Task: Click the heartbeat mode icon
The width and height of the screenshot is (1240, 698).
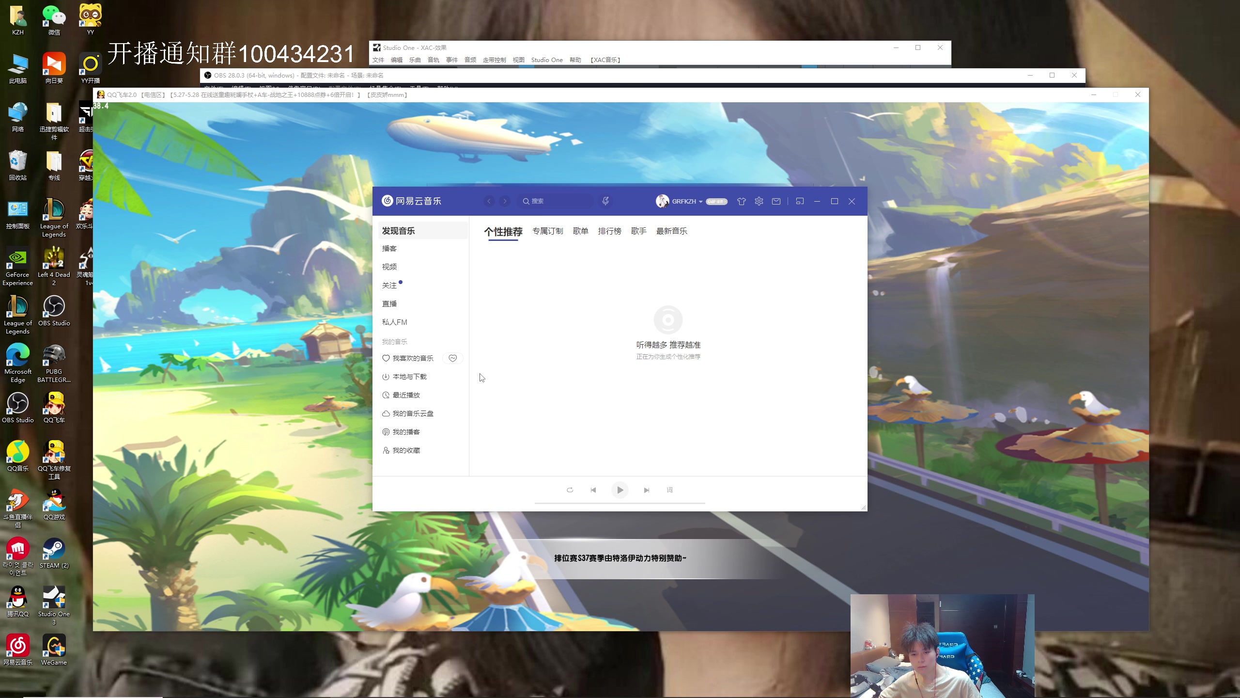Action: tap(452, 358)
